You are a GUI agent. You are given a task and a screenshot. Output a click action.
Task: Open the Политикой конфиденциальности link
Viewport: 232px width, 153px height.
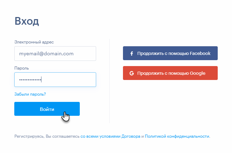[177, 136]
